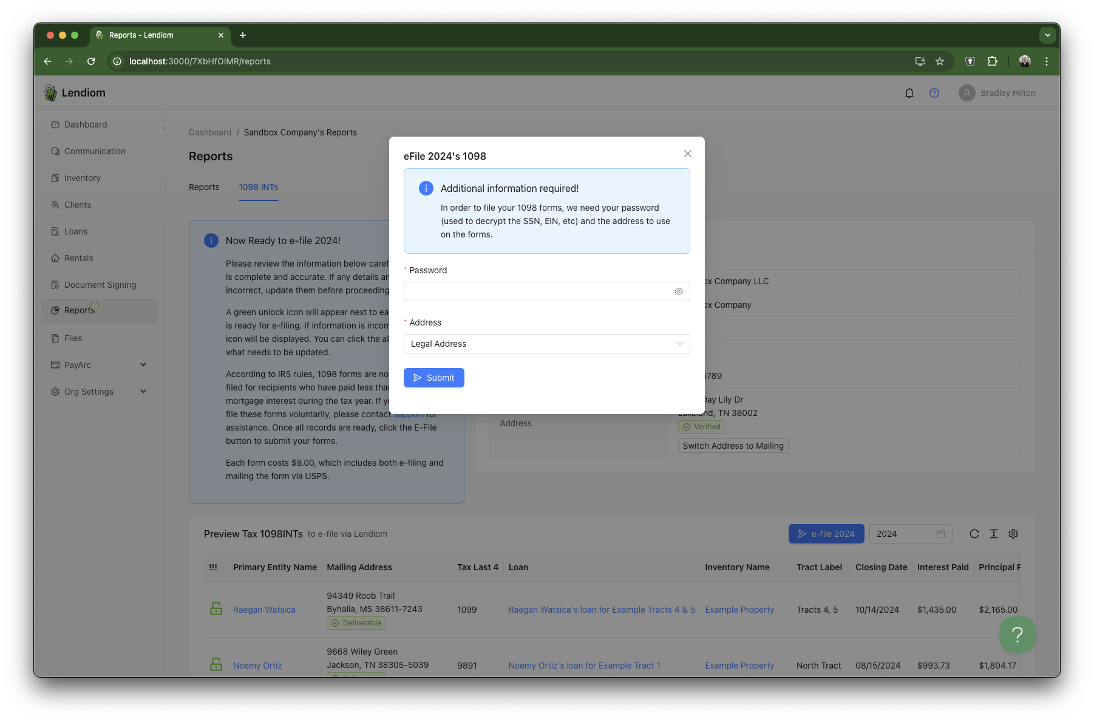Image resolution: width=1094 pixels, height=722 pixels.
Task: Open the Legal Address dropdown
Action: 546,344
